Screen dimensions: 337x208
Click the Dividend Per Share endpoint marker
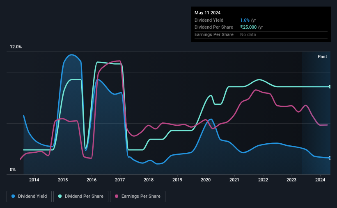[x=330, y=87]
